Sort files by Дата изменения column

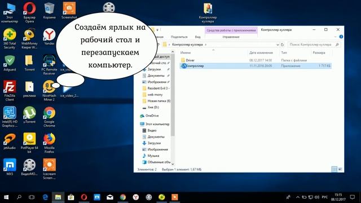(261, 52)
